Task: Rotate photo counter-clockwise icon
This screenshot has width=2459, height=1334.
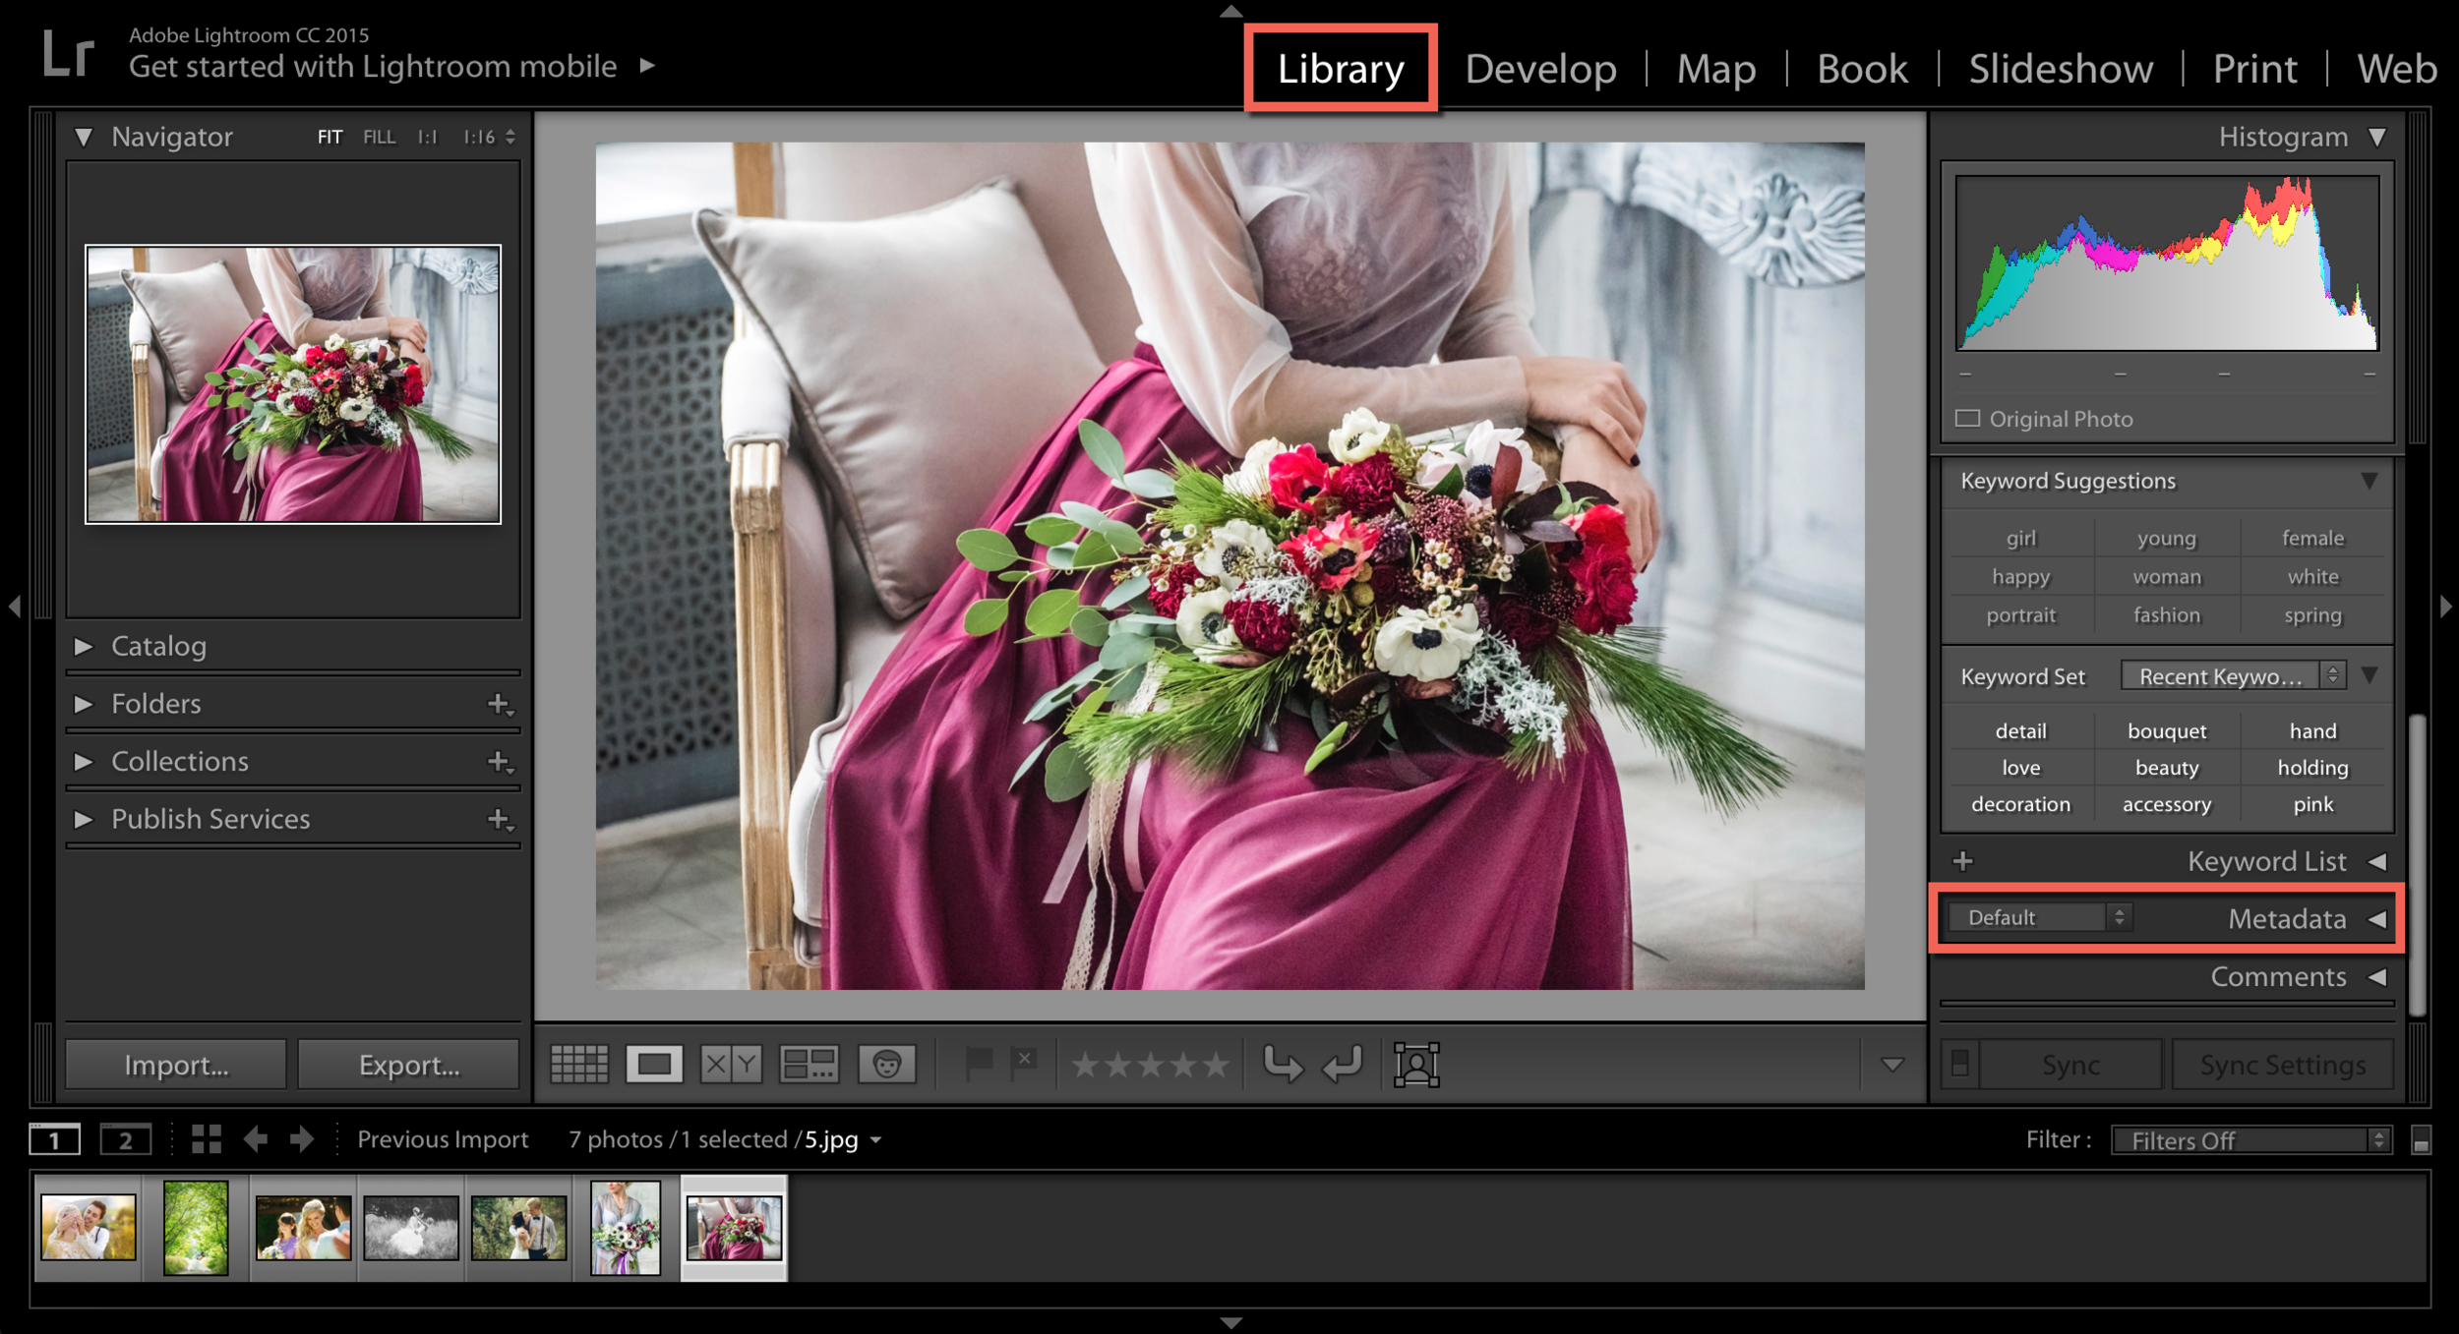Action: pyautogui.click(x=1282, y=1064)
